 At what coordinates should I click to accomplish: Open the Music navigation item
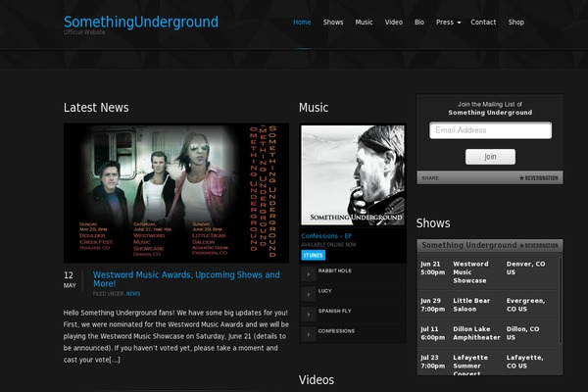click(364, 23)
